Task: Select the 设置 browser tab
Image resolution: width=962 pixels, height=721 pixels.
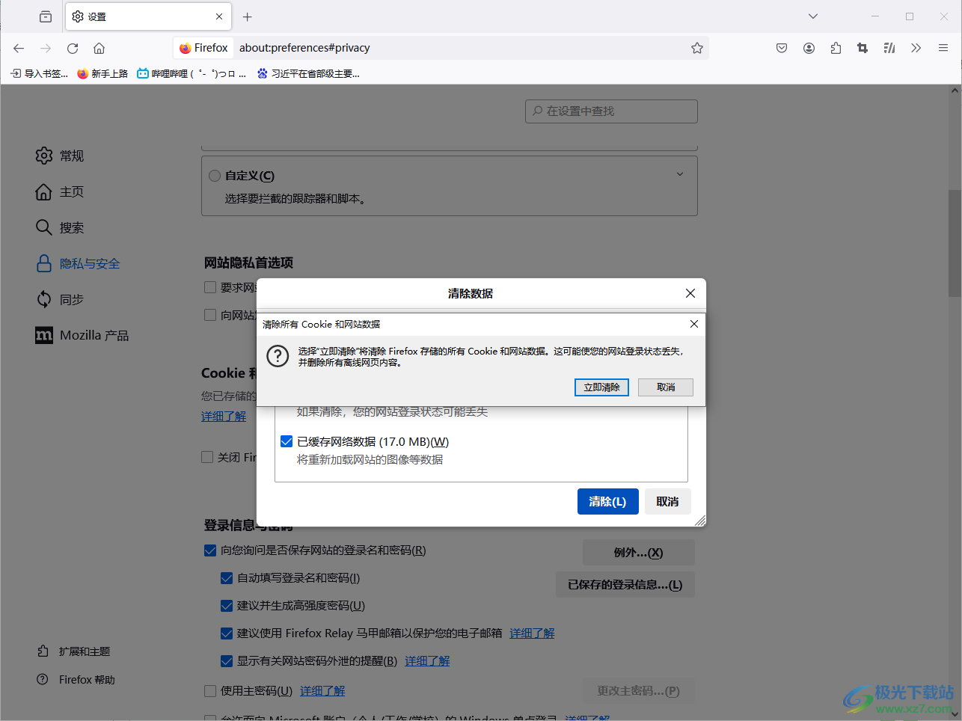Action: 148,16
